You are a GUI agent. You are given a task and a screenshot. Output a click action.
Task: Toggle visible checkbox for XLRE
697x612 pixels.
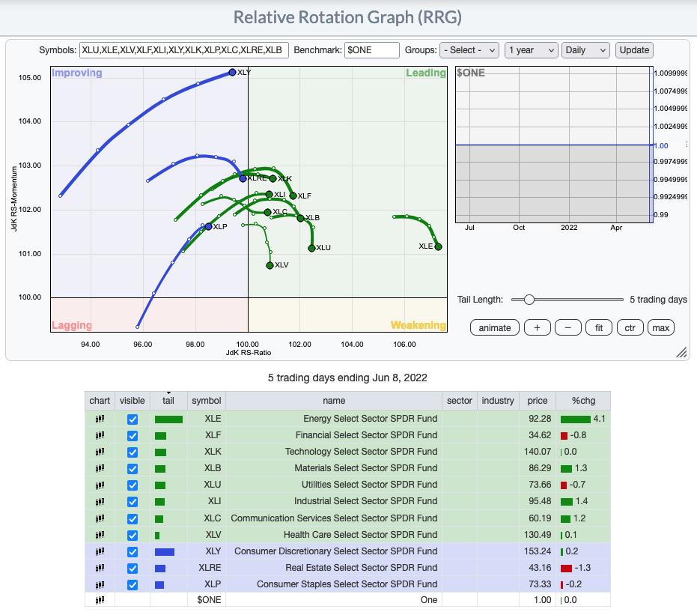pyautogui.click(x=133, y=568)
